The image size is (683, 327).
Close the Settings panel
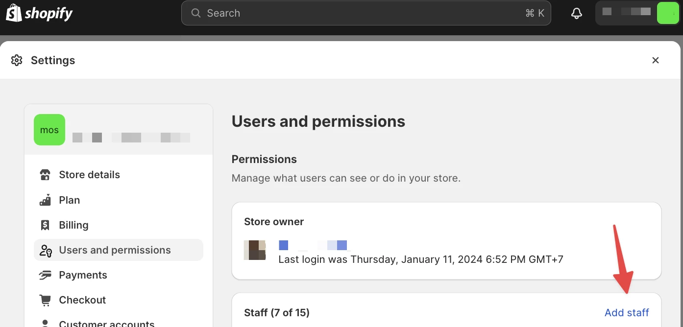click(655, 60)
